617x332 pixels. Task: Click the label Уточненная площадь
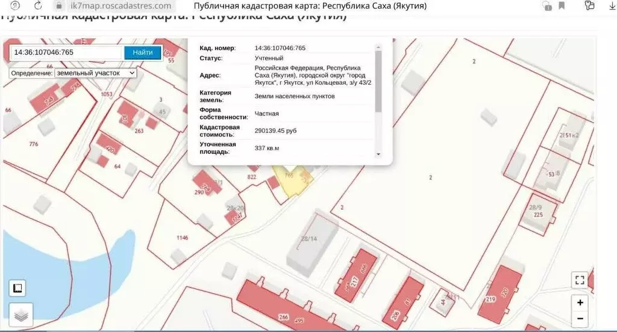pos(218,148)
